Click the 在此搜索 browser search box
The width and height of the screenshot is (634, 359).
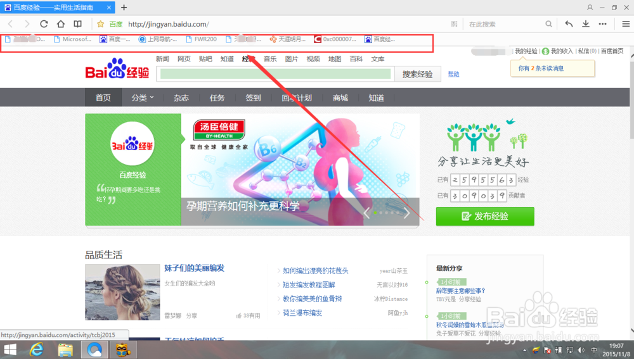[505, 24]
